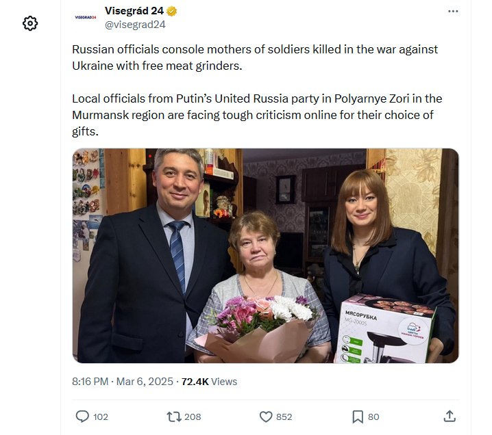Open the settings gear icon
This screenshot has width=492, height=435.
click(x=30, y=23)
